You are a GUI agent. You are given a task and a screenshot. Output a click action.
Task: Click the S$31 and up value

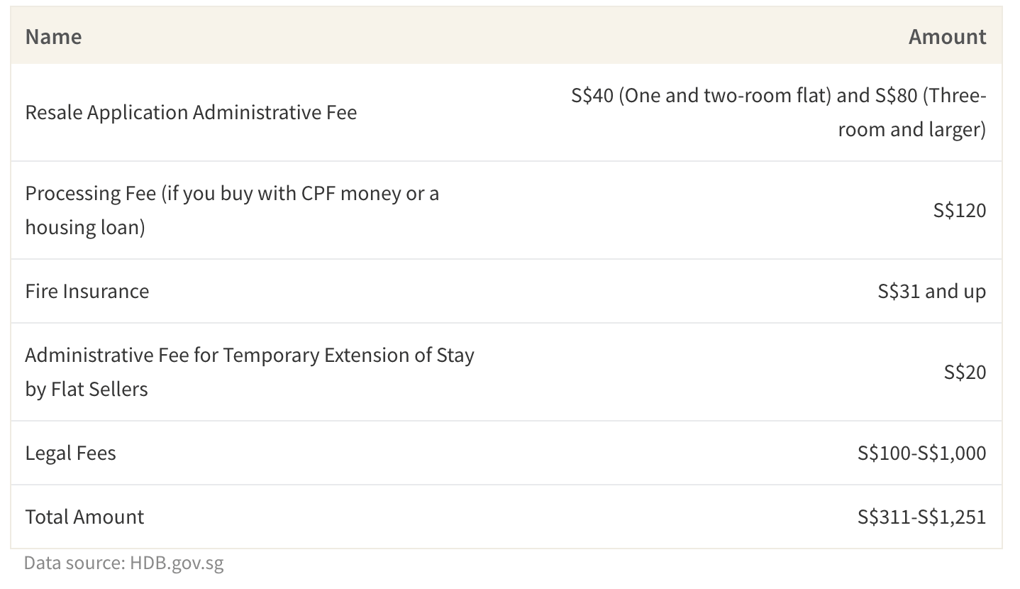click(931, 291)
